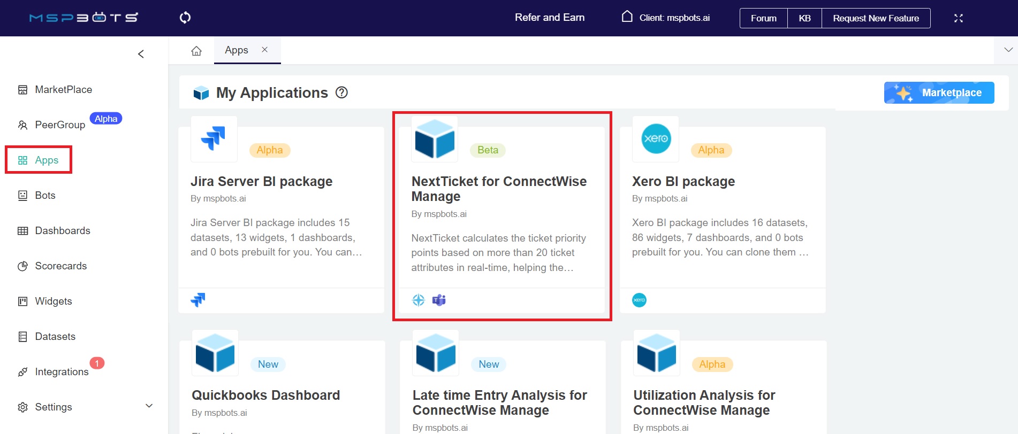Open Dashboards from the sidebar
Screen dimensions: 1018x434
(62, 231)
